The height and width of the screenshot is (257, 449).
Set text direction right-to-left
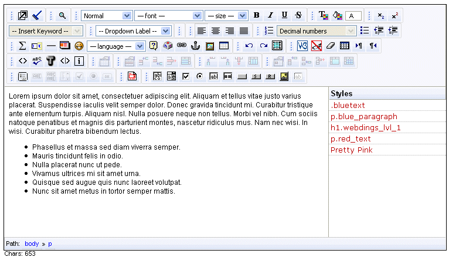coord(373,46)
